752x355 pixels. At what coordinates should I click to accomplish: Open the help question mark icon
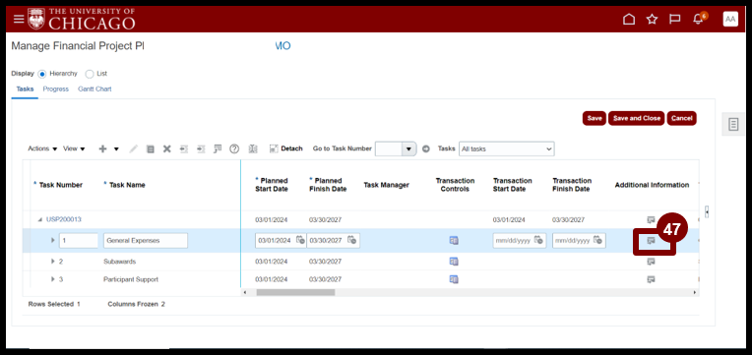(234, 149)
